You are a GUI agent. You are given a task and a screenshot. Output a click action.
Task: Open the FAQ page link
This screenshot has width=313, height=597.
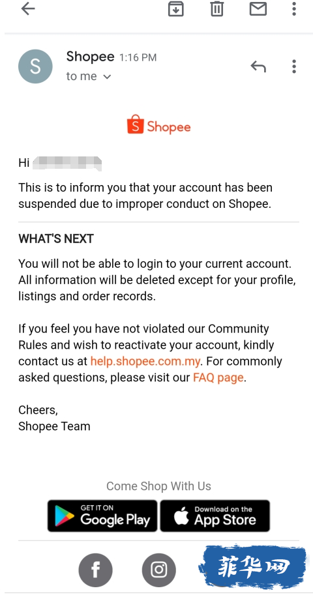[x=218, y=378]
